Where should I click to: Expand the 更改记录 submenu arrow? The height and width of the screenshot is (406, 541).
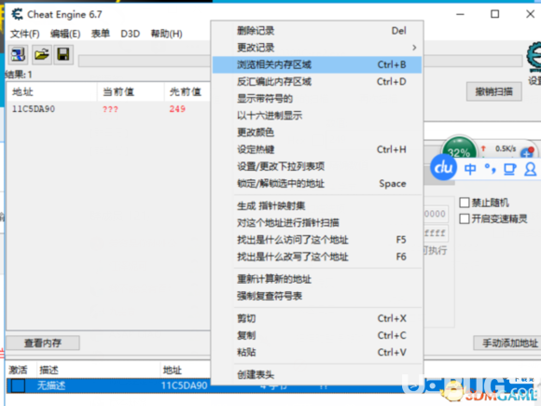(x=414, y=48)
